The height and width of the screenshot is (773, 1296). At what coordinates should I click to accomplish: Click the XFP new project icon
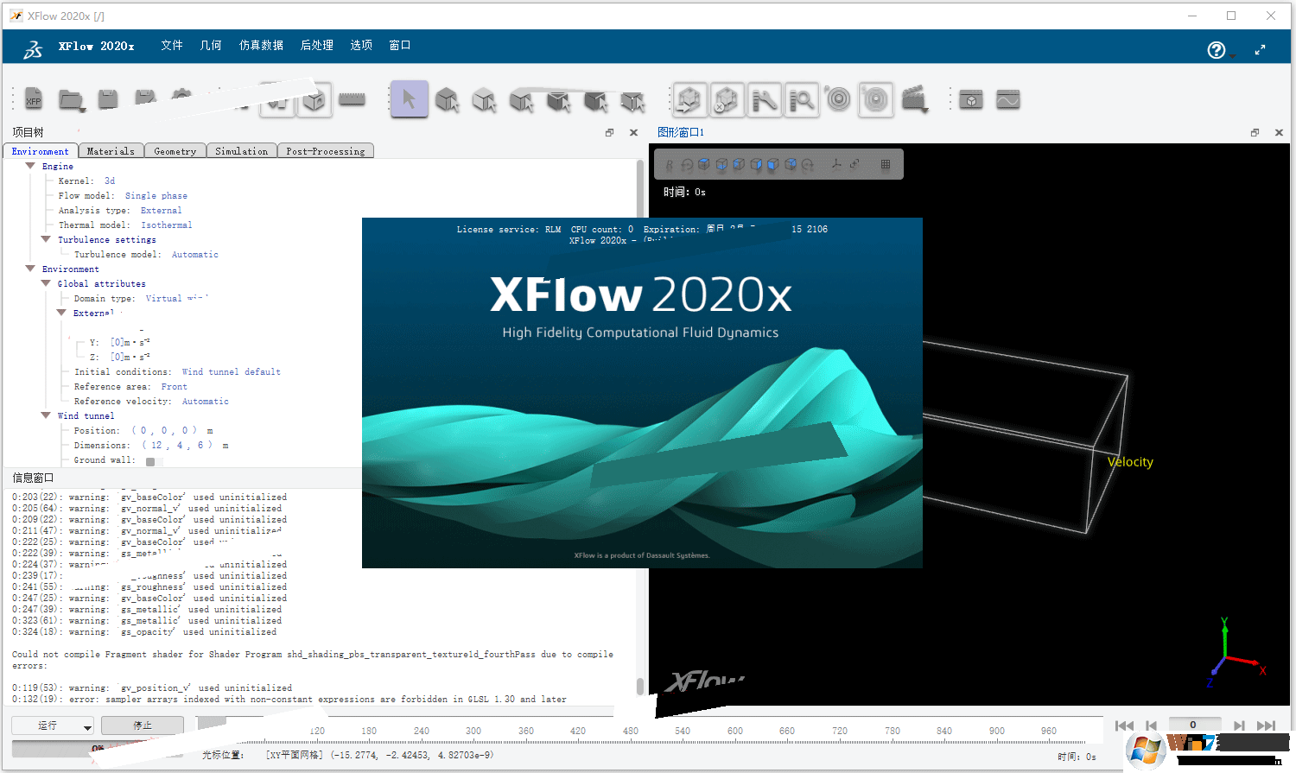33,99
